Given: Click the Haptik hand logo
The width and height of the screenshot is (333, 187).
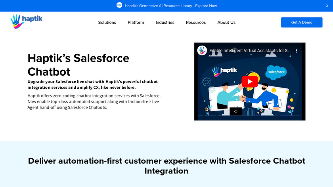Looking at the screenshot, I should [26, 22].
